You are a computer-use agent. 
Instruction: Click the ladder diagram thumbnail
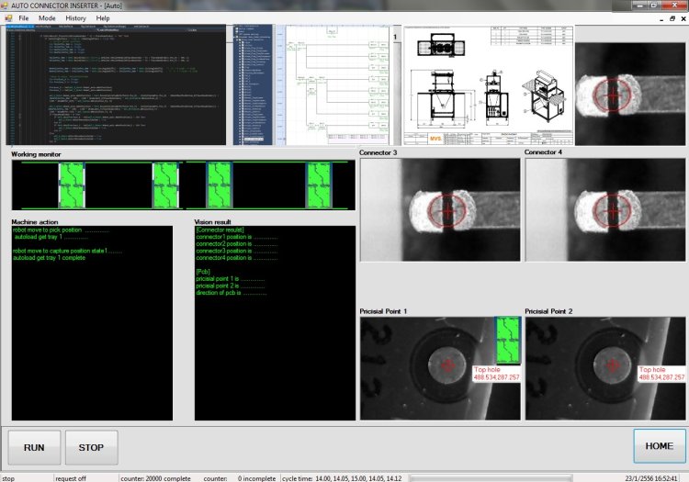pos(312,84)
